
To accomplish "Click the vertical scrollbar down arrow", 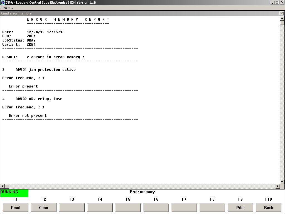I will [282, 182].
